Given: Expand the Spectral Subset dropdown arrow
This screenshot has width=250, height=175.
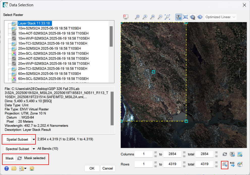Looking at the screenshot, I should 34,149.
